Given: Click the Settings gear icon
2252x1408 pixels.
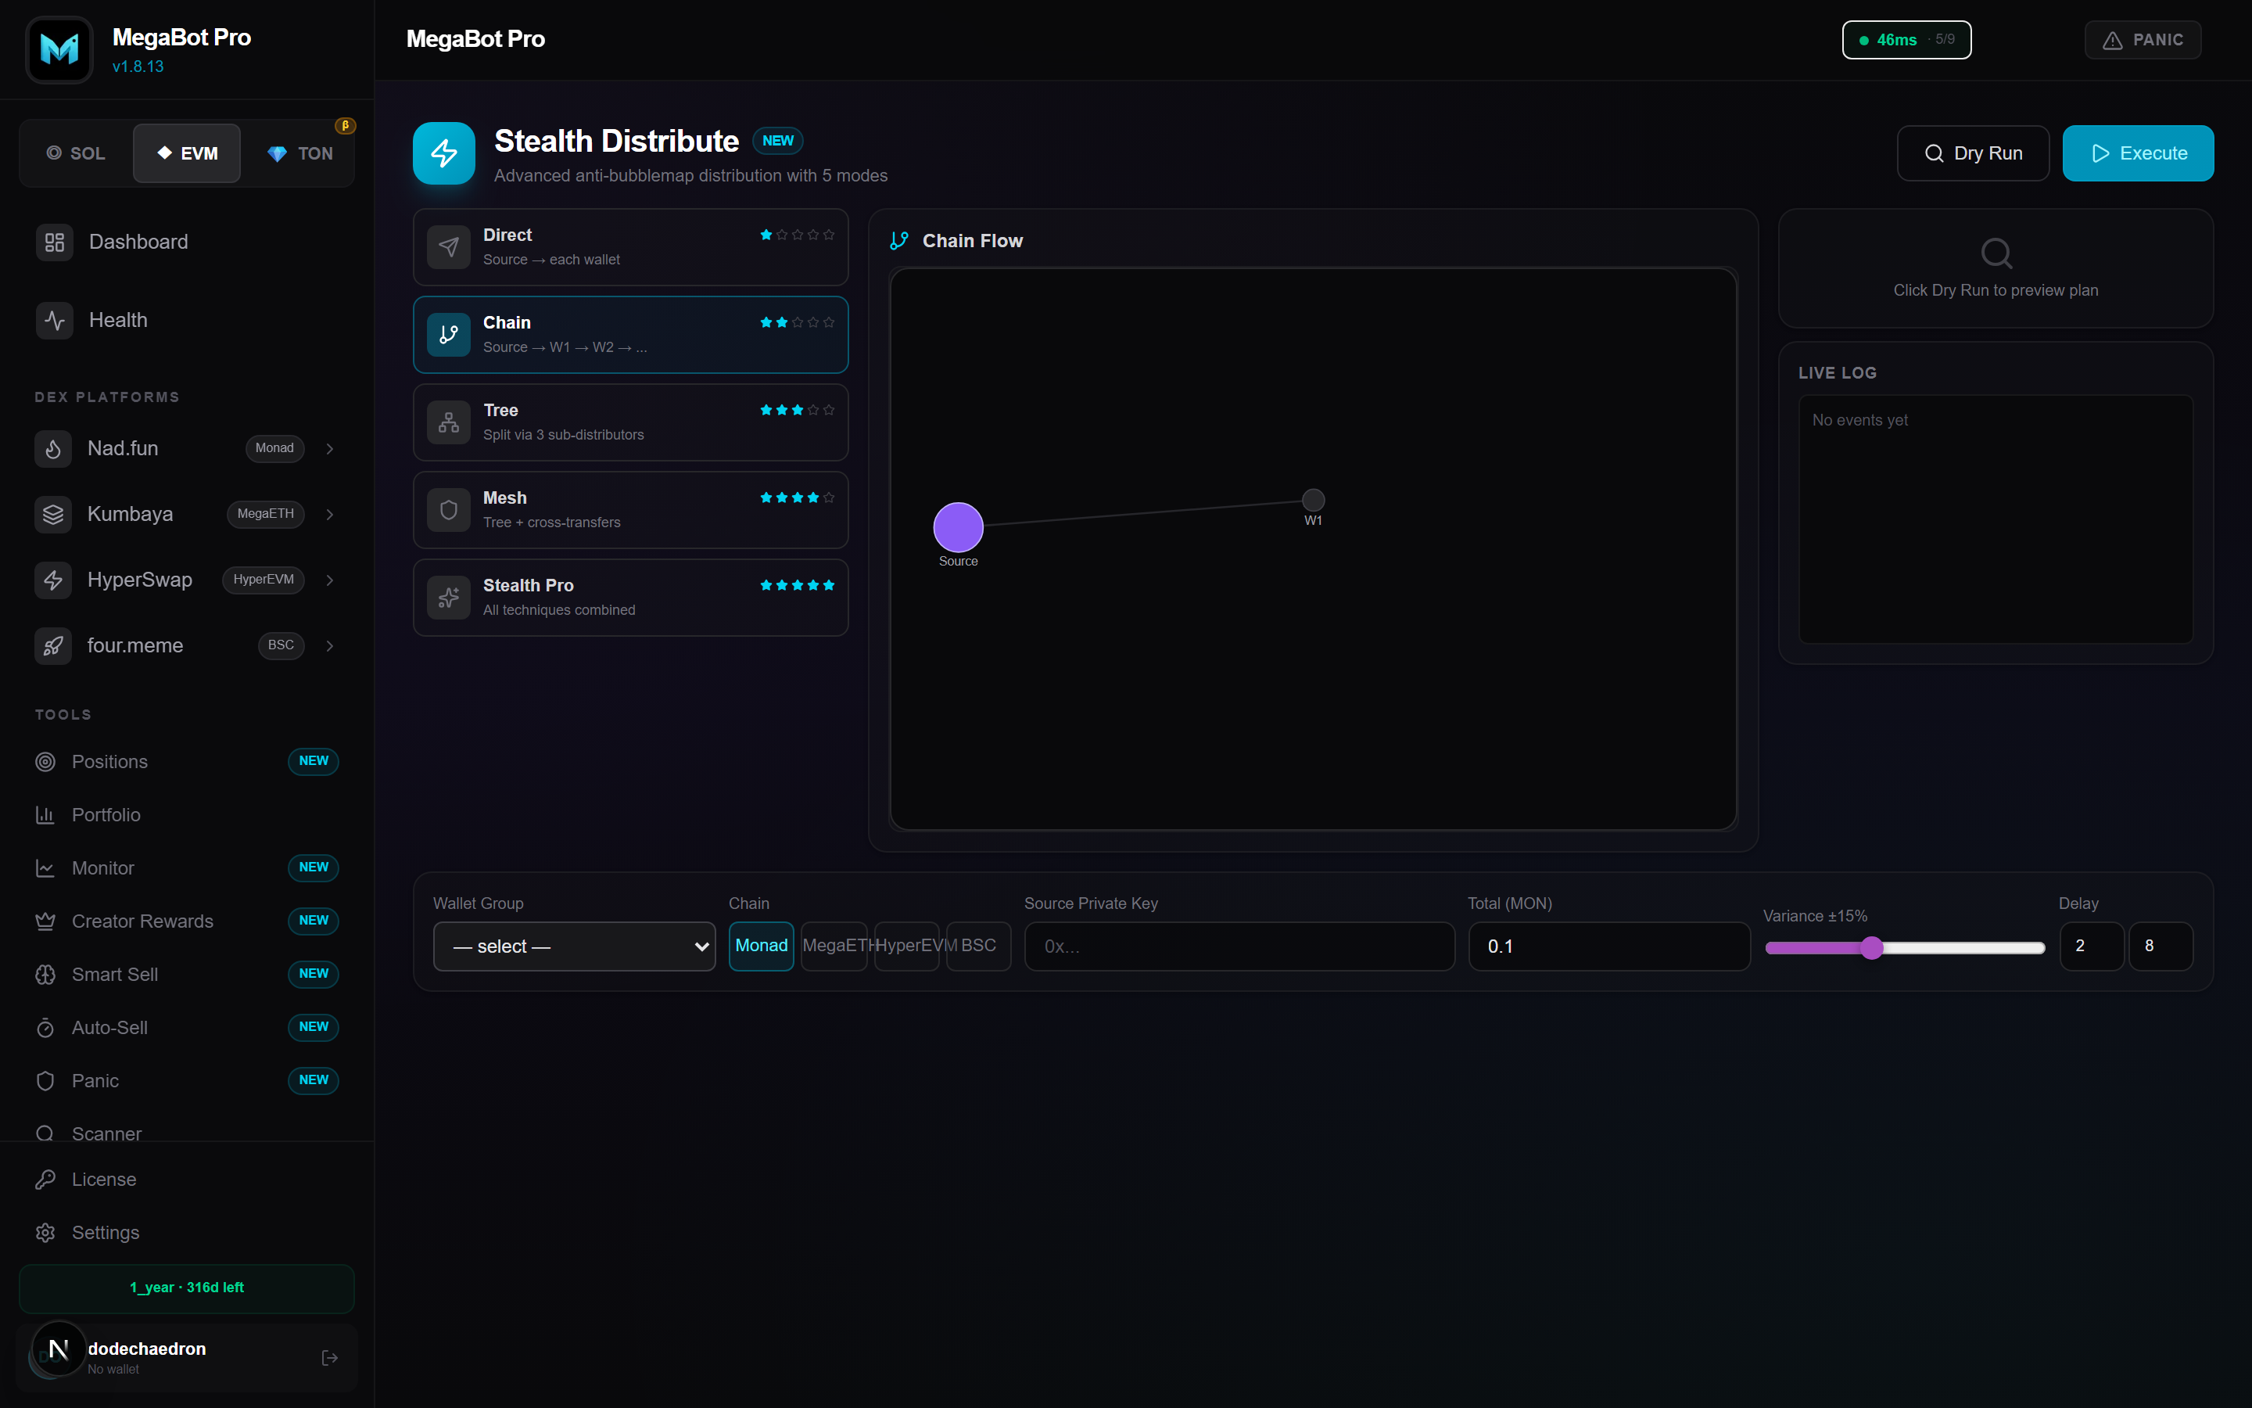Looking at the screenshot, I should click(45, 1233).
